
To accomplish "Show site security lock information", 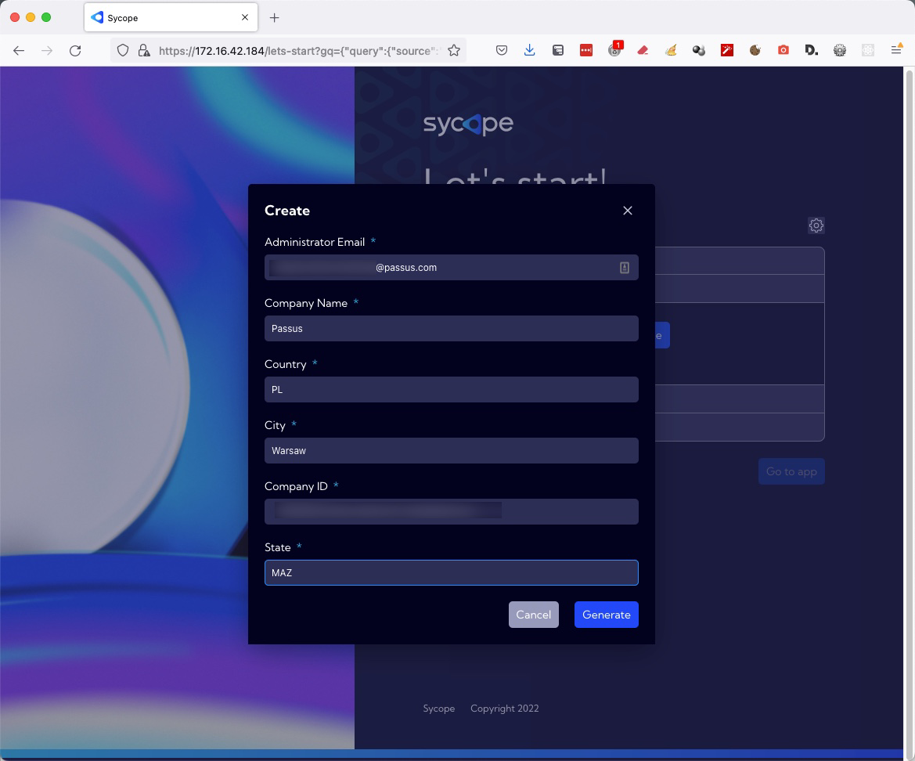I will 143,51.
